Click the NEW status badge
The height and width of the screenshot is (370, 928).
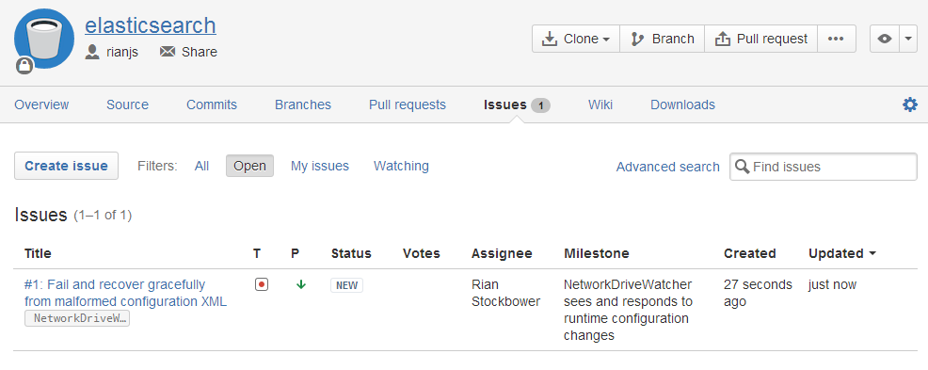[346, 285]
